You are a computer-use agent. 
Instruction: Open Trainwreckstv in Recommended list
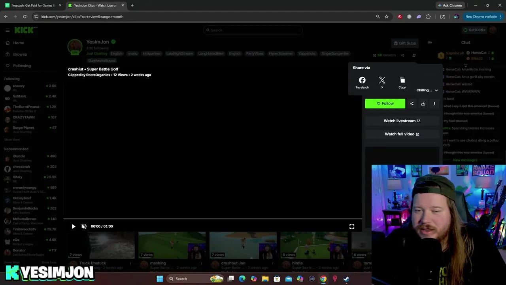31,231
